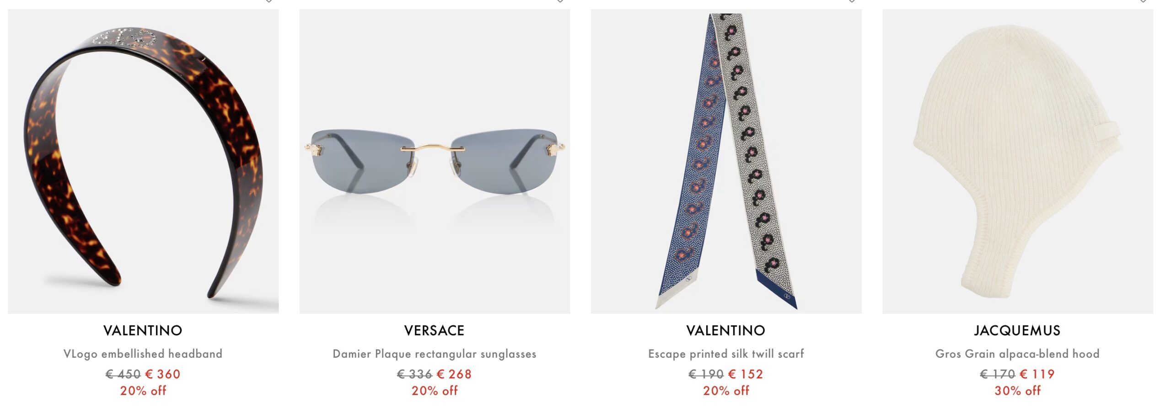The width and height of the screenshot is (1171, 407).
Task: Open the tortoiseshell headband product image
Action: click(143, 161)
